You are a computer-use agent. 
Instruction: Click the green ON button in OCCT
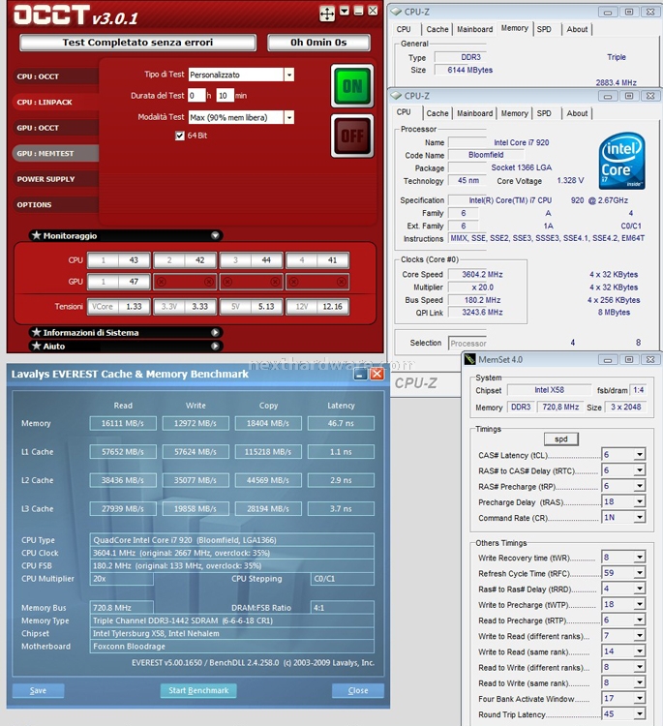(352, 86)
